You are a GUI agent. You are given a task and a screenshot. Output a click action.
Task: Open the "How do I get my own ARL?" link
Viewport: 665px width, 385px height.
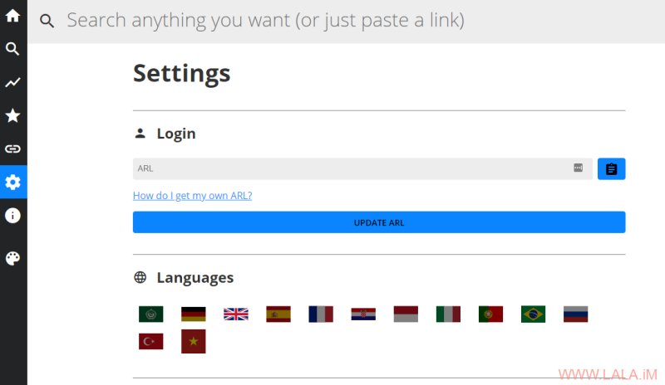192,196
